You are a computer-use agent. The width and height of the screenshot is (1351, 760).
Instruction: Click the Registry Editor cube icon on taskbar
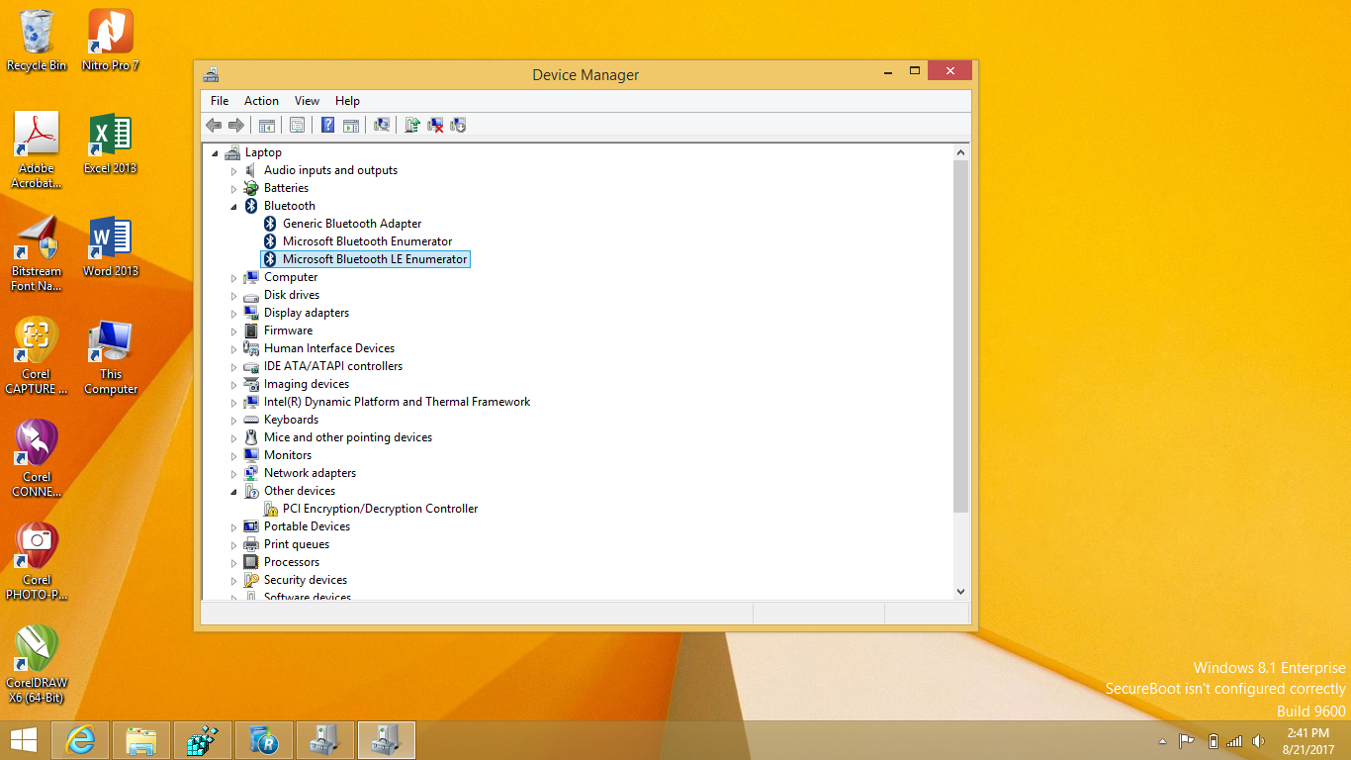tap(203, 740)
